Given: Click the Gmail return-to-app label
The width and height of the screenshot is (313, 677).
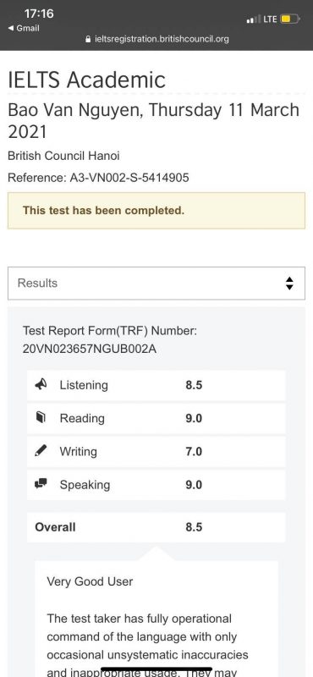Looking at the screenshot, I should point(28,29).
